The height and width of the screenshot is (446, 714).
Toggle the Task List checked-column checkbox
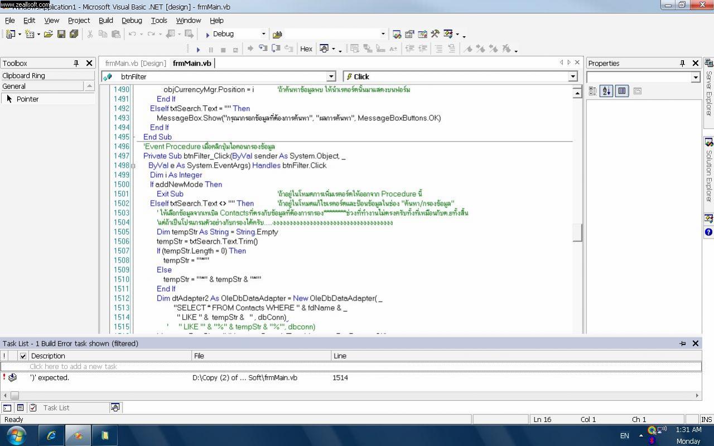pyautogui.click(x=23, y=356)
